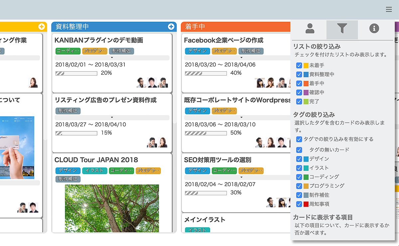
Task: Click the date range 2018/02/01 ～ 2018/03/31
Action: (x=90, y=64)
